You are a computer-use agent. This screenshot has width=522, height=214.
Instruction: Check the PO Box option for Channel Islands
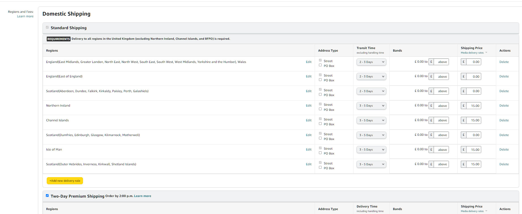[x=320, y=124]
